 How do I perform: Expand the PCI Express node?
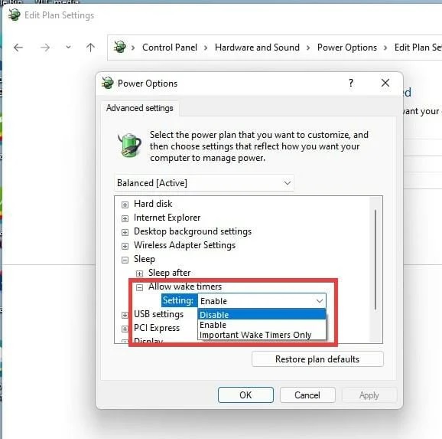(x=125, y=329)
